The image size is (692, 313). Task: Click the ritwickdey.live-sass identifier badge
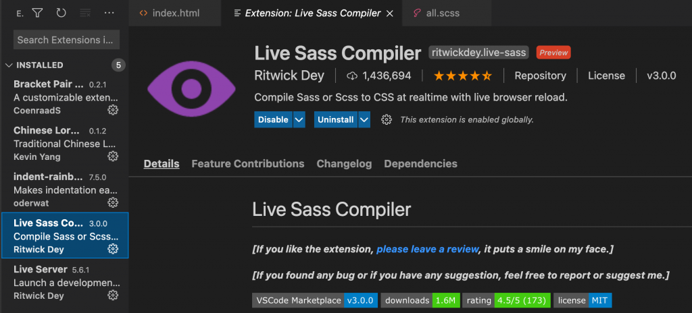click(479, 53)
